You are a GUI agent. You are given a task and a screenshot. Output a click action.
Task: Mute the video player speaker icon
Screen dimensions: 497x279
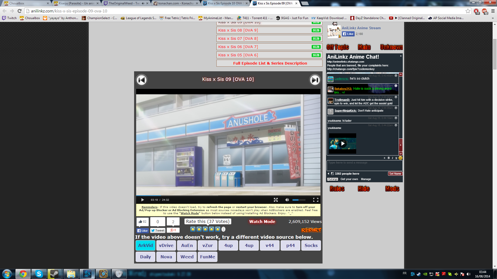(287, 200)
